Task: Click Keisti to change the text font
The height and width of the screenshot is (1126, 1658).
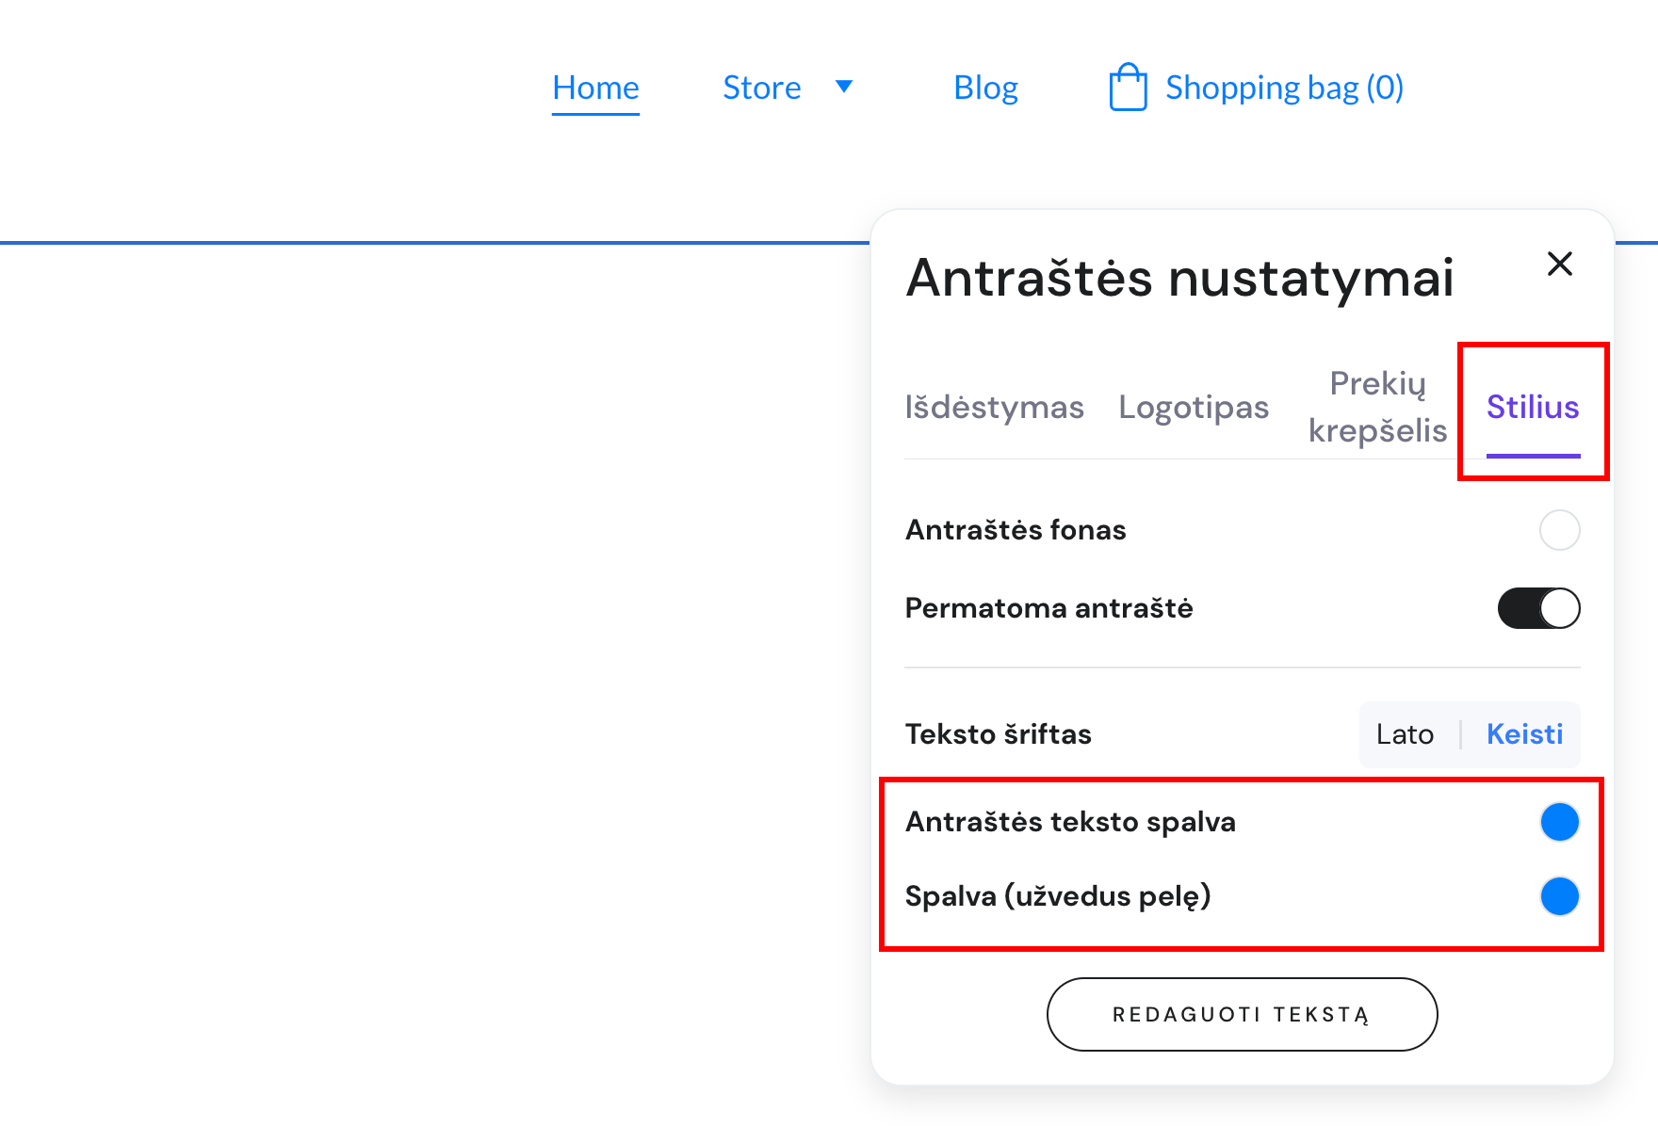Action: [x=1524, y=734]
